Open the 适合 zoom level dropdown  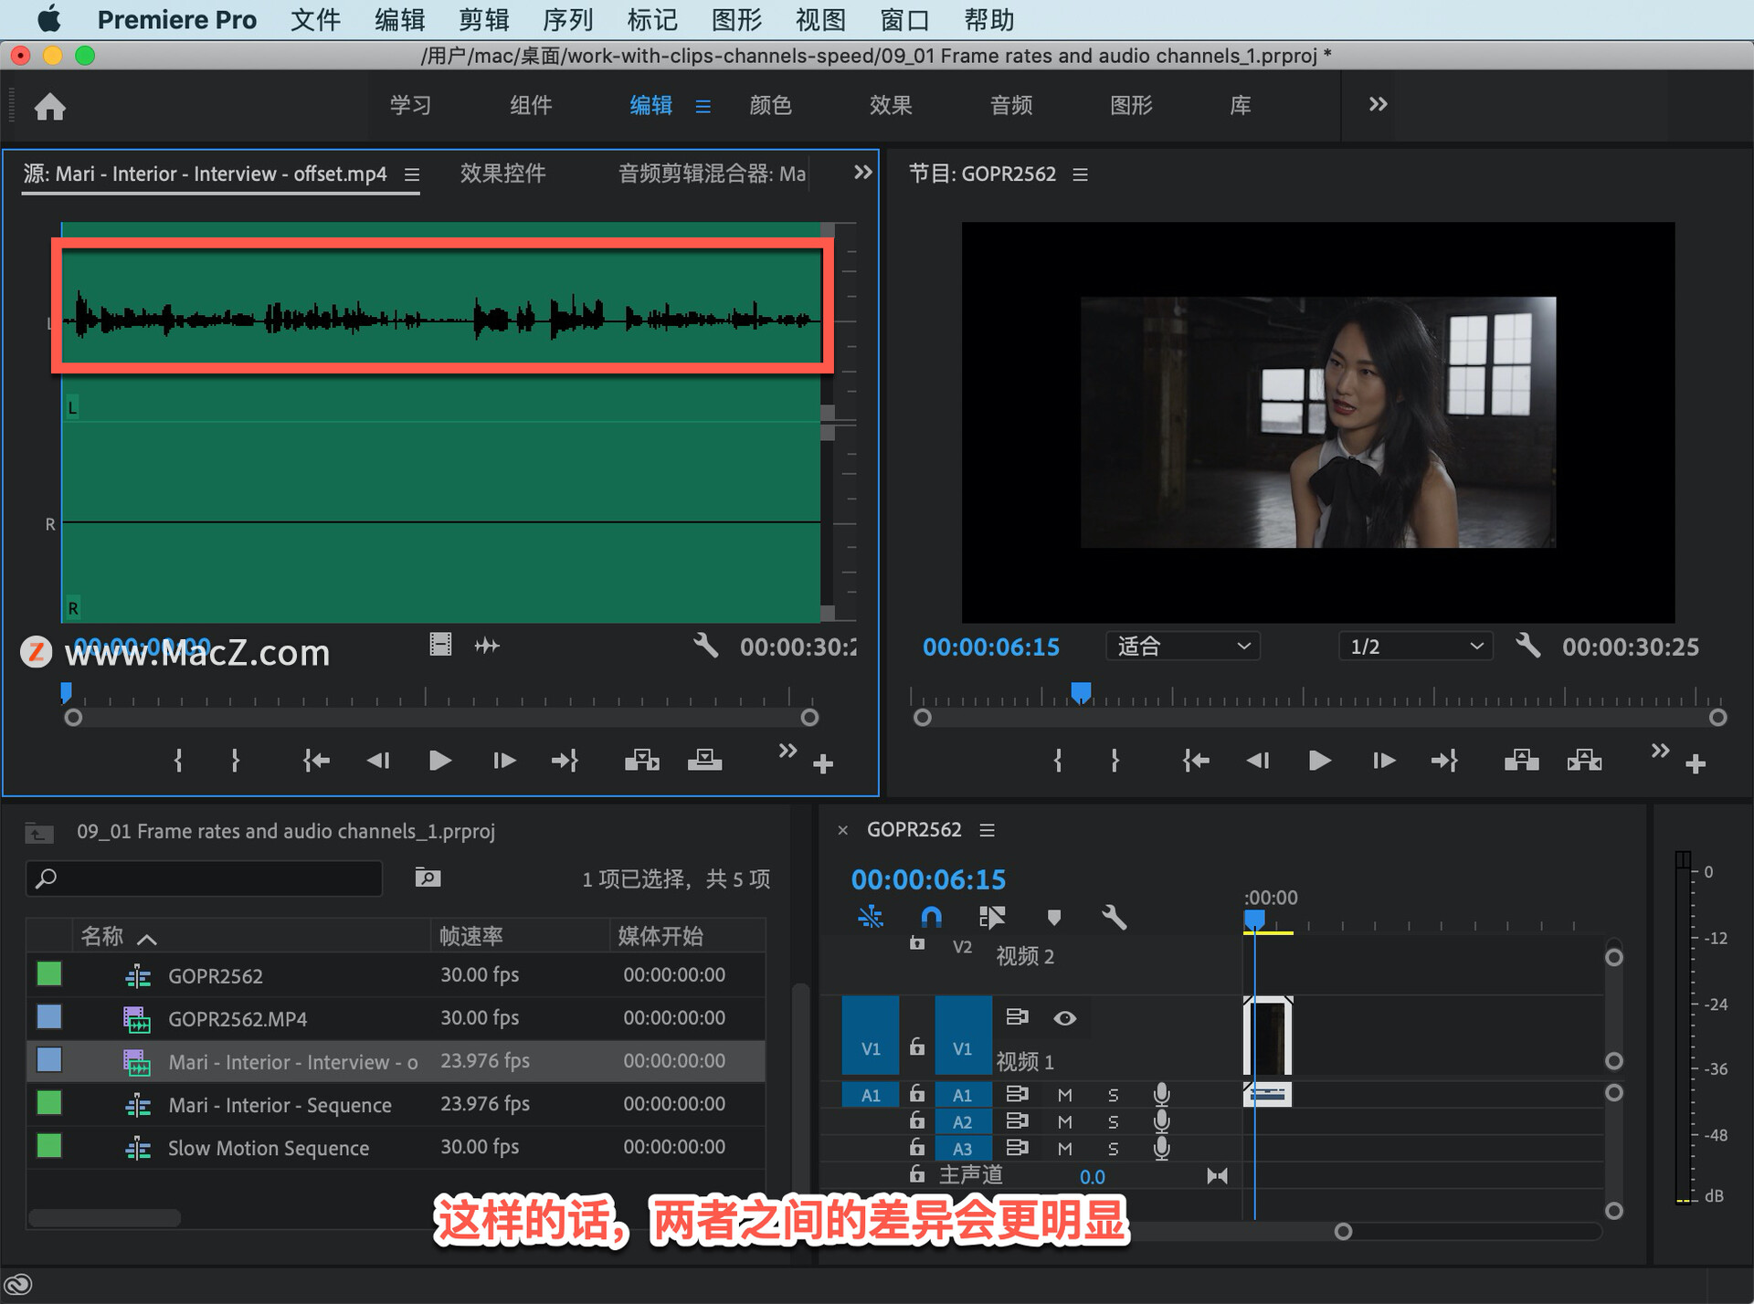click(x=1182, y=647)
